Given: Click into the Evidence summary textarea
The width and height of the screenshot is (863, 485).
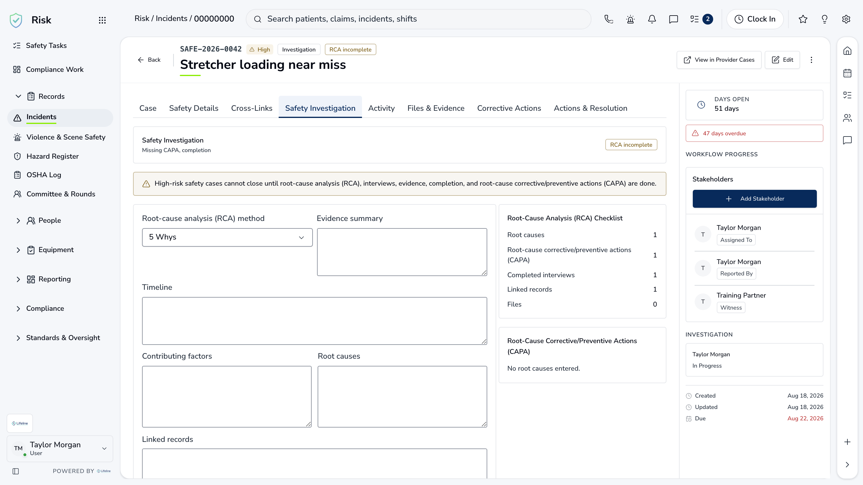Looking at the screenshot, I should click(402, 252).
